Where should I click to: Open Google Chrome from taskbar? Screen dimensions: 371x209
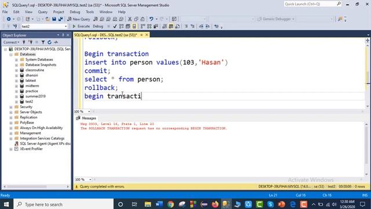click(x=170, y=204)
